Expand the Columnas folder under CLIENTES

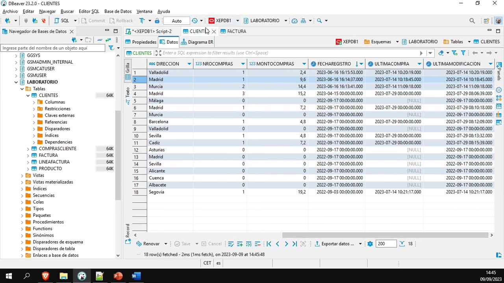(34, 102)
